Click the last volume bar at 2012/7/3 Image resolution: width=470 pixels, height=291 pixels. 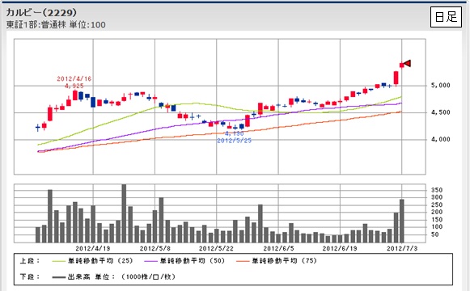point(402,221)
